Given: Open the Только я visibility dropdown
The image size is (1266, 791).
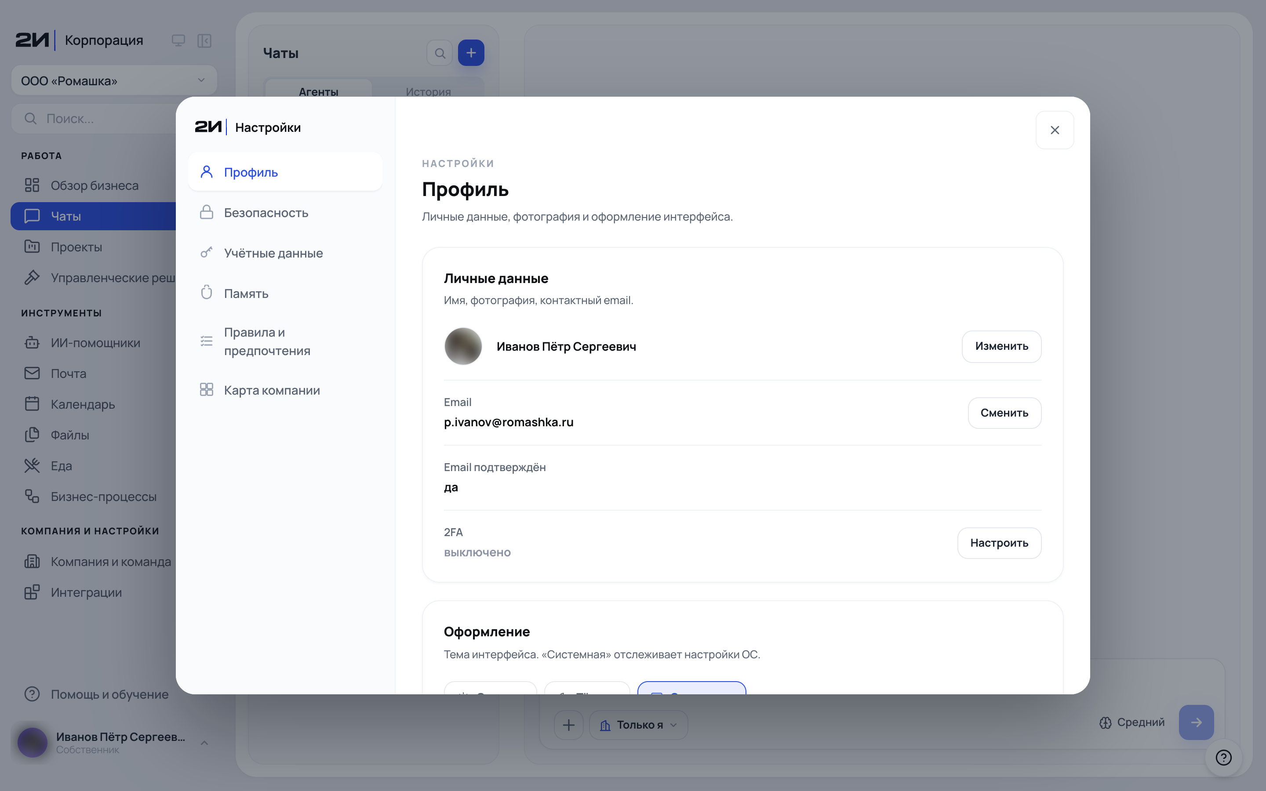Looking at the screenshot, I should [x=638, y=725].
